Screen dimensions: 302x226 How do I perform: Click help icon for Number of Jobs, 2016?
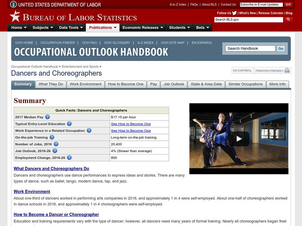[56, 144]
